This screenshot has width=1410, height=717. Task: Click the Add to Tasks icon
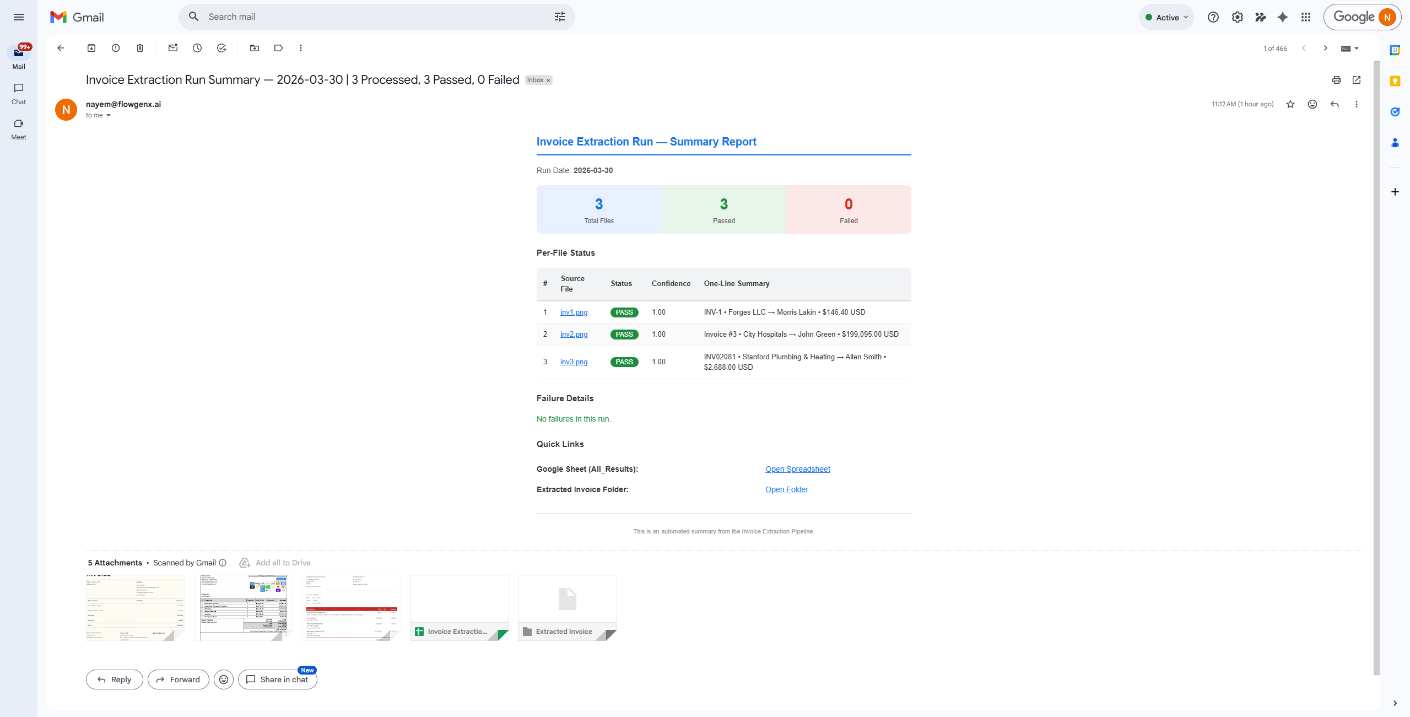(222, 48)
